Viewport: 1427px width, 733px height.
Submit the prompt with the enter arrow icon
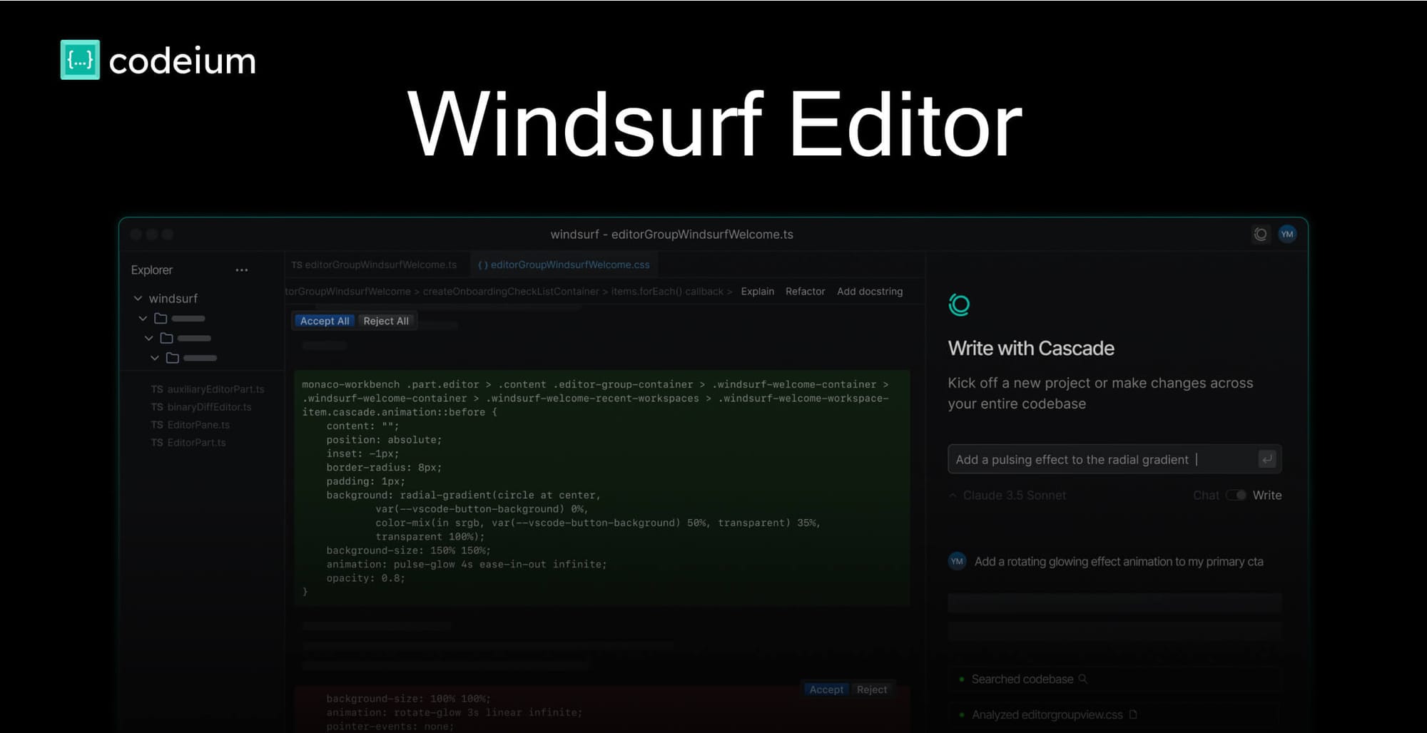click(1267, 459)
